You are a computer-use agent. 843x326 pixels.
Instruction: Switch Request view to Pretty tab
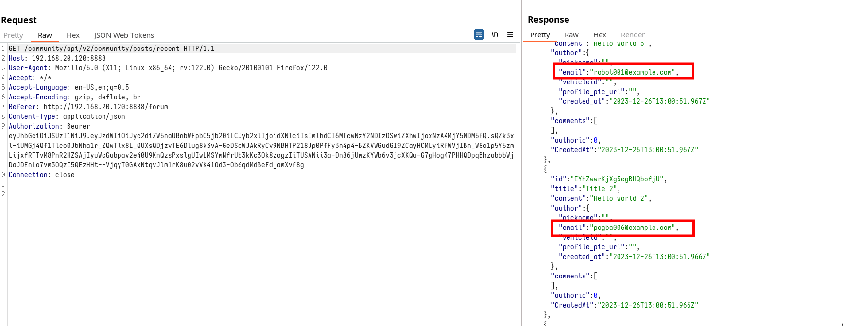coord(13,35)
